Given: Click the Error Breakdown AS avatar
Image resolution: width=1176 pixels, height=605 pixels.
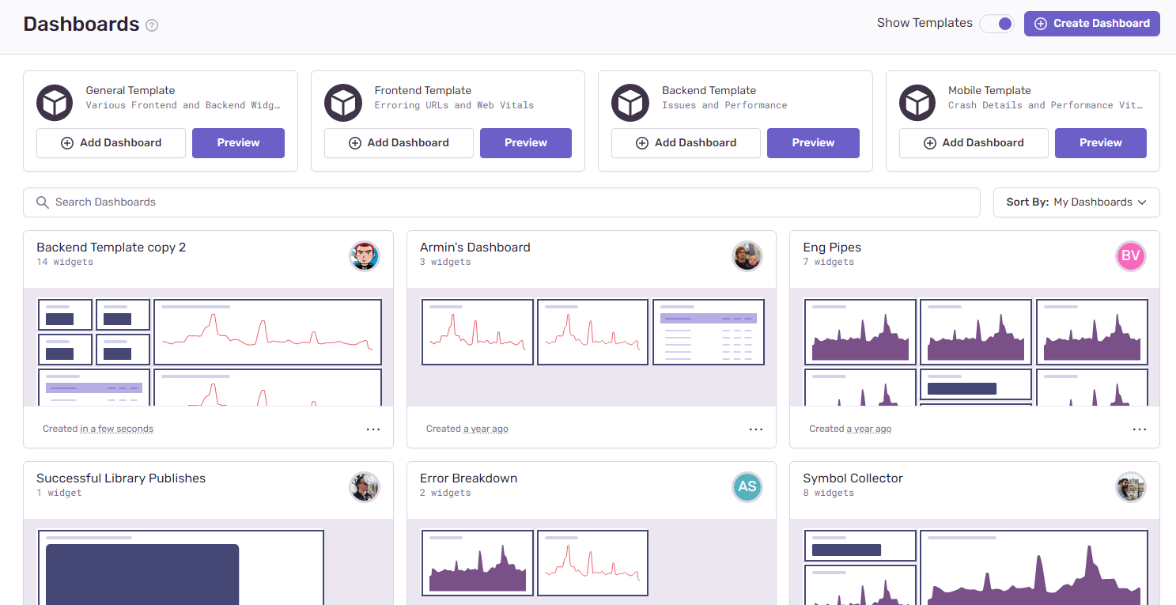Looking at the screenshot, I should tap(747, 487).
